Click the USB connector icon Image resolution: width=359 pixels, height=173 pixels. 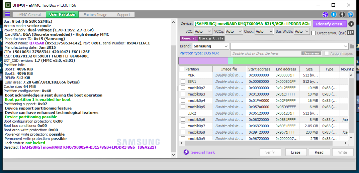pyautogui.click(x=342, y=15)
